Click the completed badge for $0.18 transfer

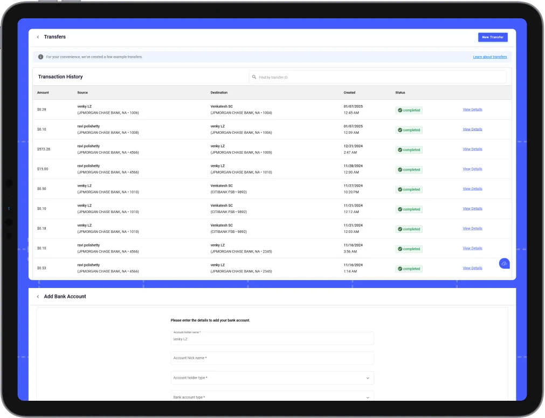409,229
